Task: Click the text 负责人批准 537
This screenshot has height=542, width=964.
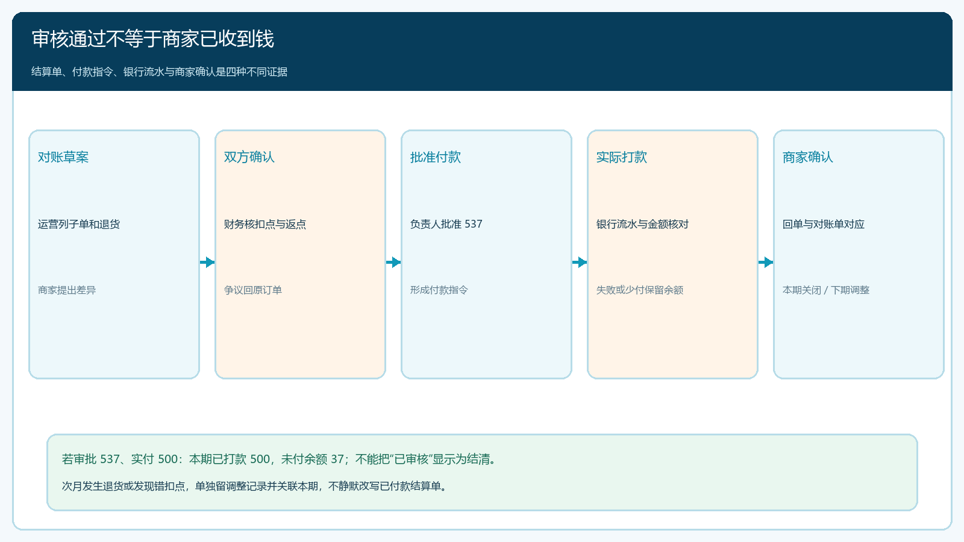Action: 446,224
